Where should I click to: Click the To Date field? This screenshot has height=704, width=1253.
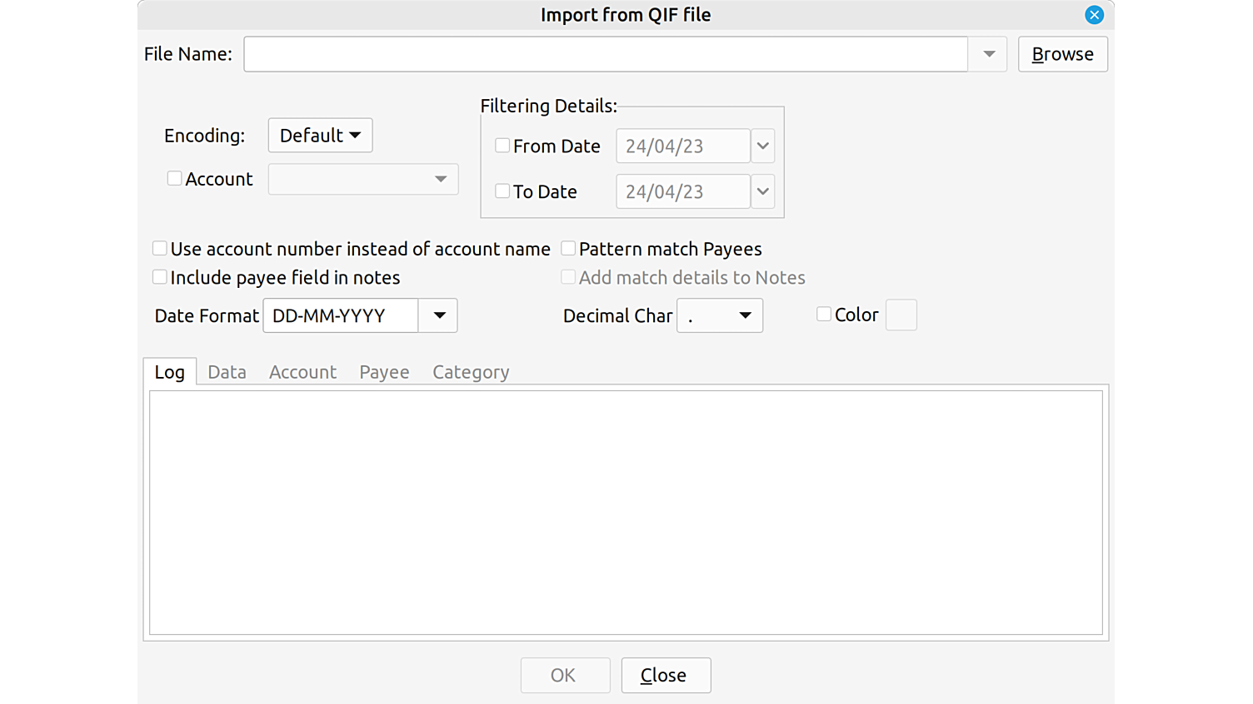683,192
